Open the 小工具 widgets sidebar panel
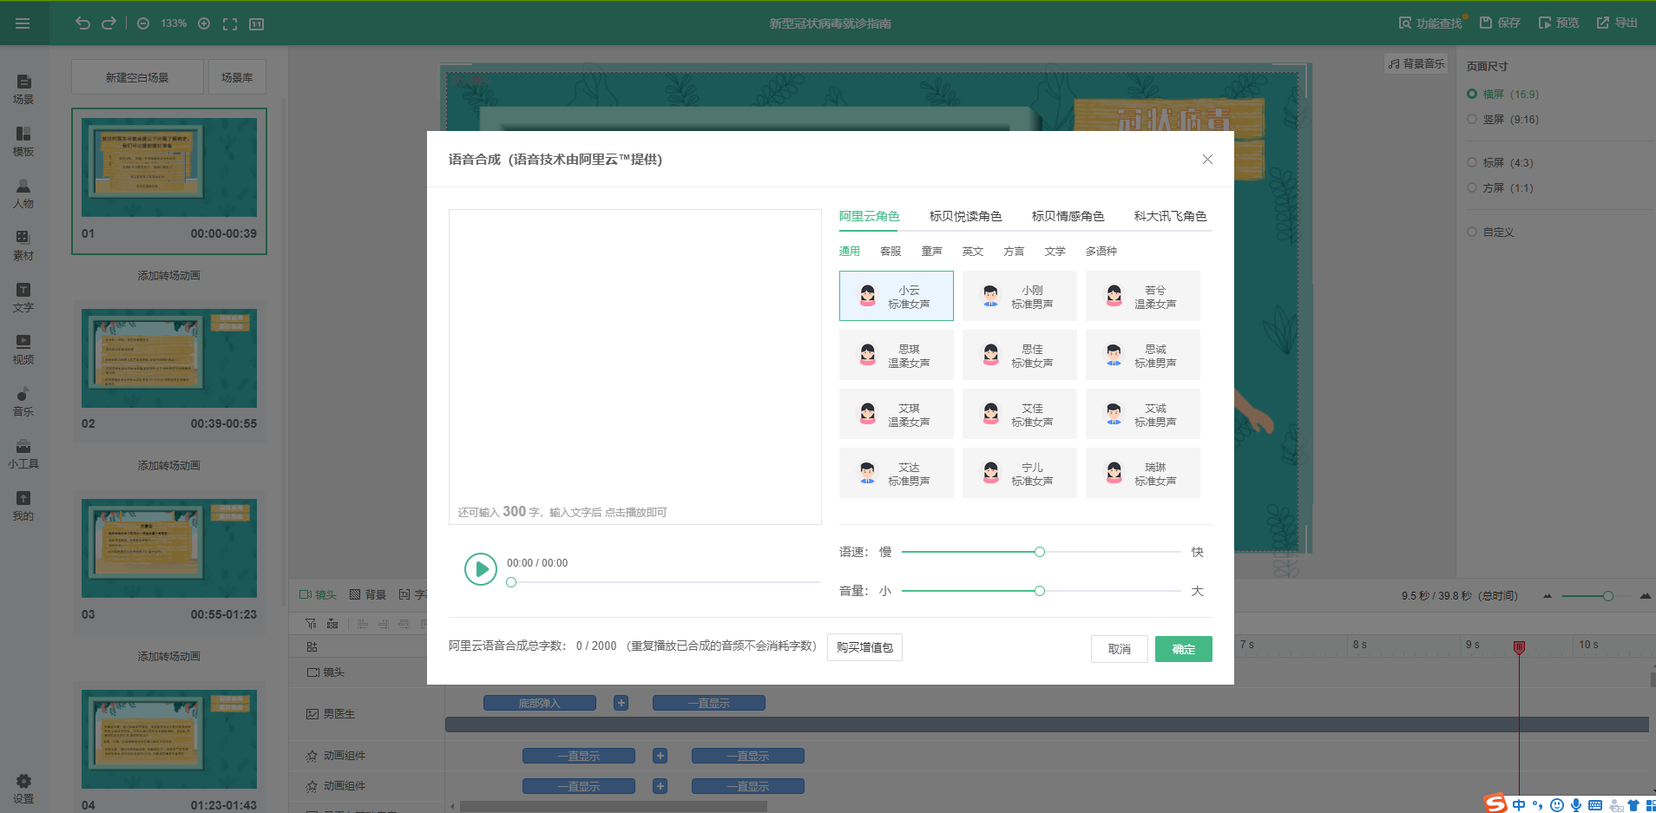The image size is (1656, 813). [x=23, y=454]
